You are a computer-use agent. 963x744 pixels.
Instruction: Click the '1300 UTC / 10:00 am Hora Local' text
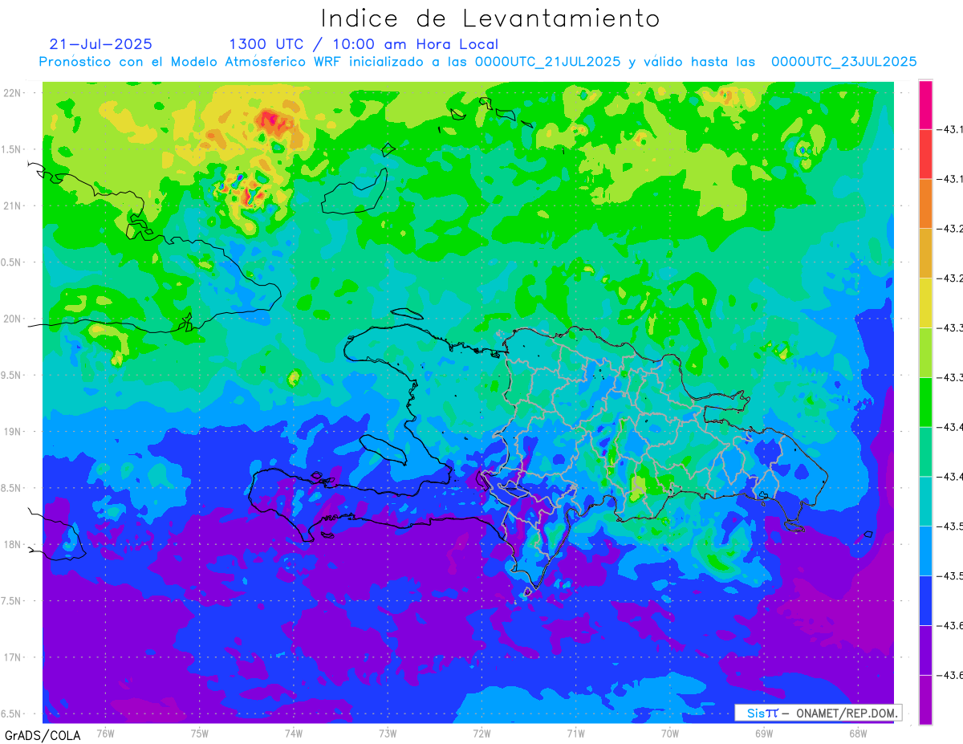click(x=364, y=44)
